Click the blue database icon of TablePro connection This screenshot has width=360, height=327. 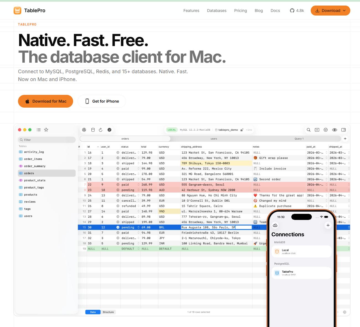[277, 273]
